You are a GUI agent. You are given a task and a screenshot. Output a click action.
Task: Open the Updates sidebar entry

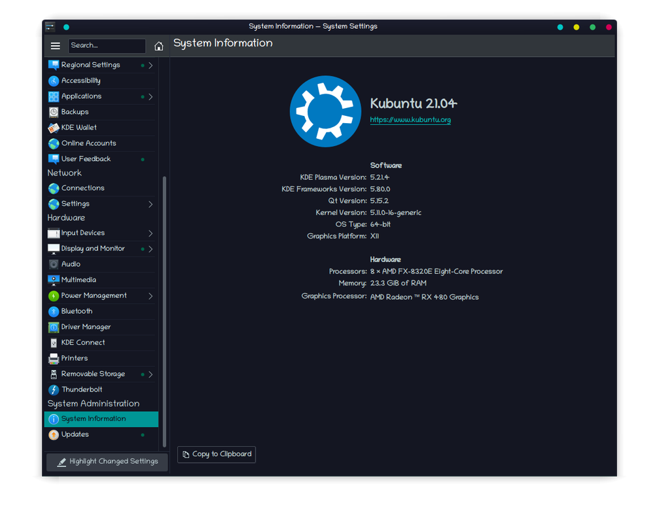(101, 434)
